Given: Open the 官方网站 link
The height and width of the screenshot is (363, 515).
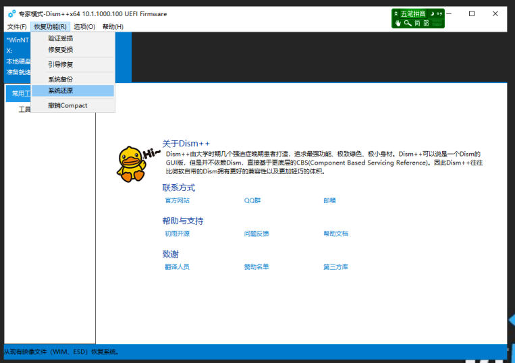Looking at the screenshot, I should coord(177,200).
